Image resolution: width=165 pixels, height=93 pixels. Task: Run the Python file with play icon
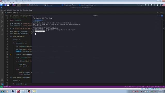pos(157,13)
